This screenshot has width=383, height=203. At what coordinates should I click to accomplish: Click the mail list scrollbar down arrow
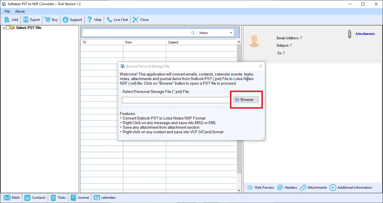pyautogui.click(x=239, y=190)
